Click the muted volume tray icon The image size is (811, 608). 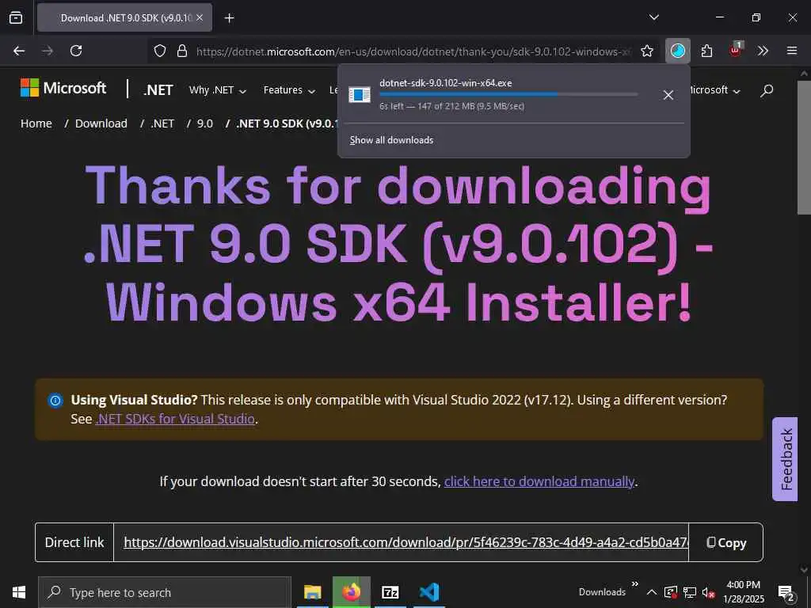coord(708,592)
